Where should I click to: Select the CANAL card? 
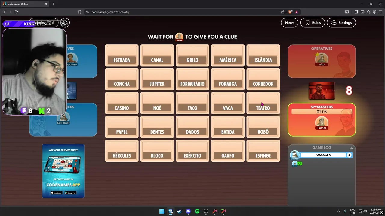[157, 55]
